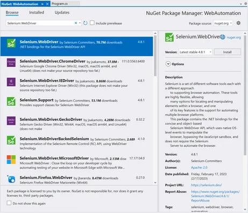Click the Install button
Image resolution: width=248 pixels, height=213 pixels.
click(x=228, y=52)
